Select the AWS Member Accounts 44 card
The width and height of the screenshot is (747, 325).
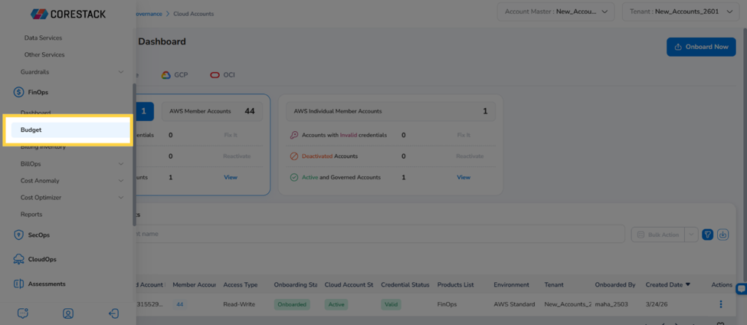(x=212, y=111)
